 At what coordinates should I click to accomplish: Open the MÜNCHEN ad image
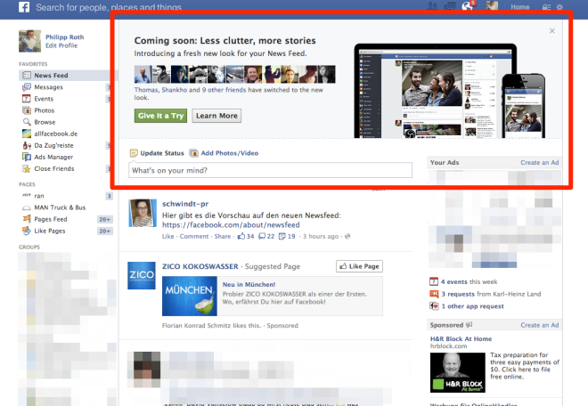[190, 296]
